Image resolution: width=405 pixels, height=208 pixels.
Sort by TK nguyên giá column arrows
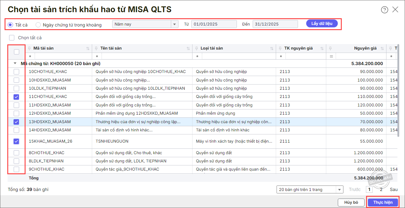pos(322,48)
